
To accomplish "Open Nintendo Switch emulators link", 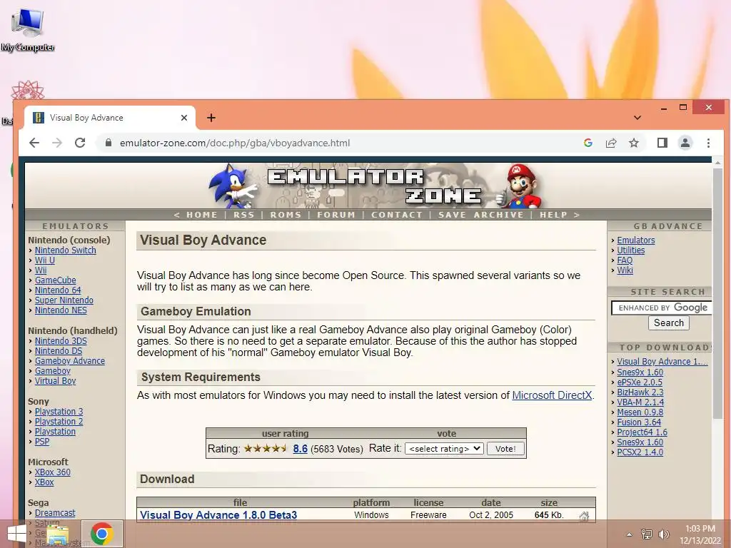I will (65, 250).
